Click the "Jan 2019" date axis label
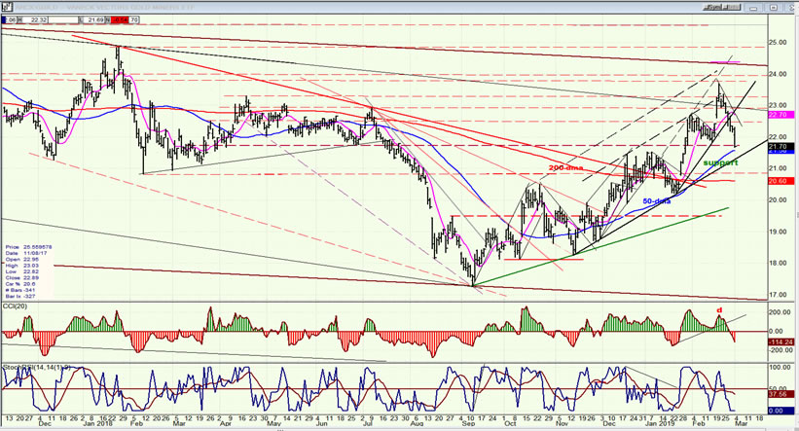Viewport: 799px width, 431px height. tap(662, 424)
